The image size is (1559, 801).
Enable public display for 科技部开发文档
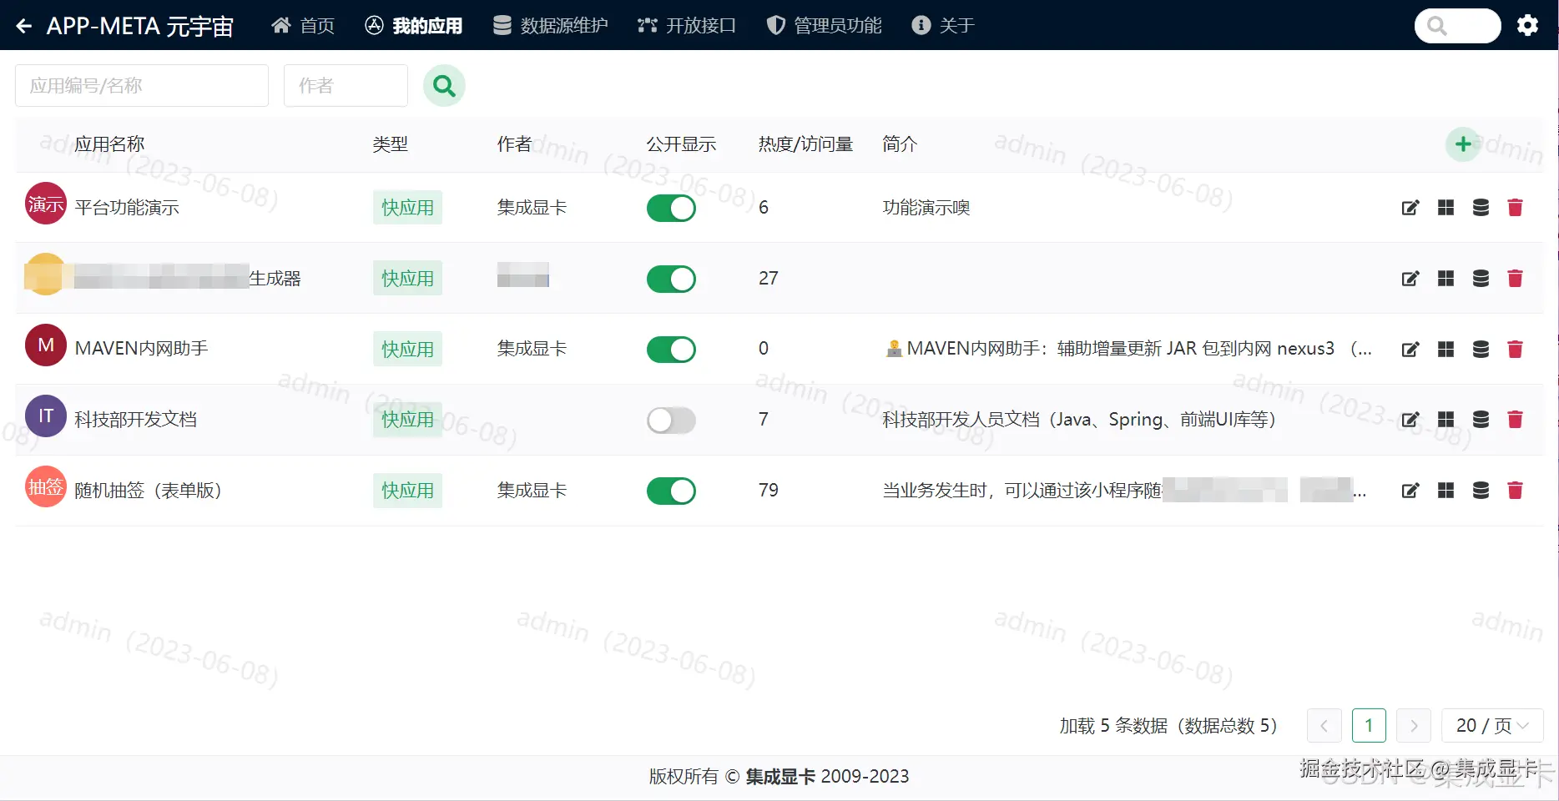pos(671,420)
